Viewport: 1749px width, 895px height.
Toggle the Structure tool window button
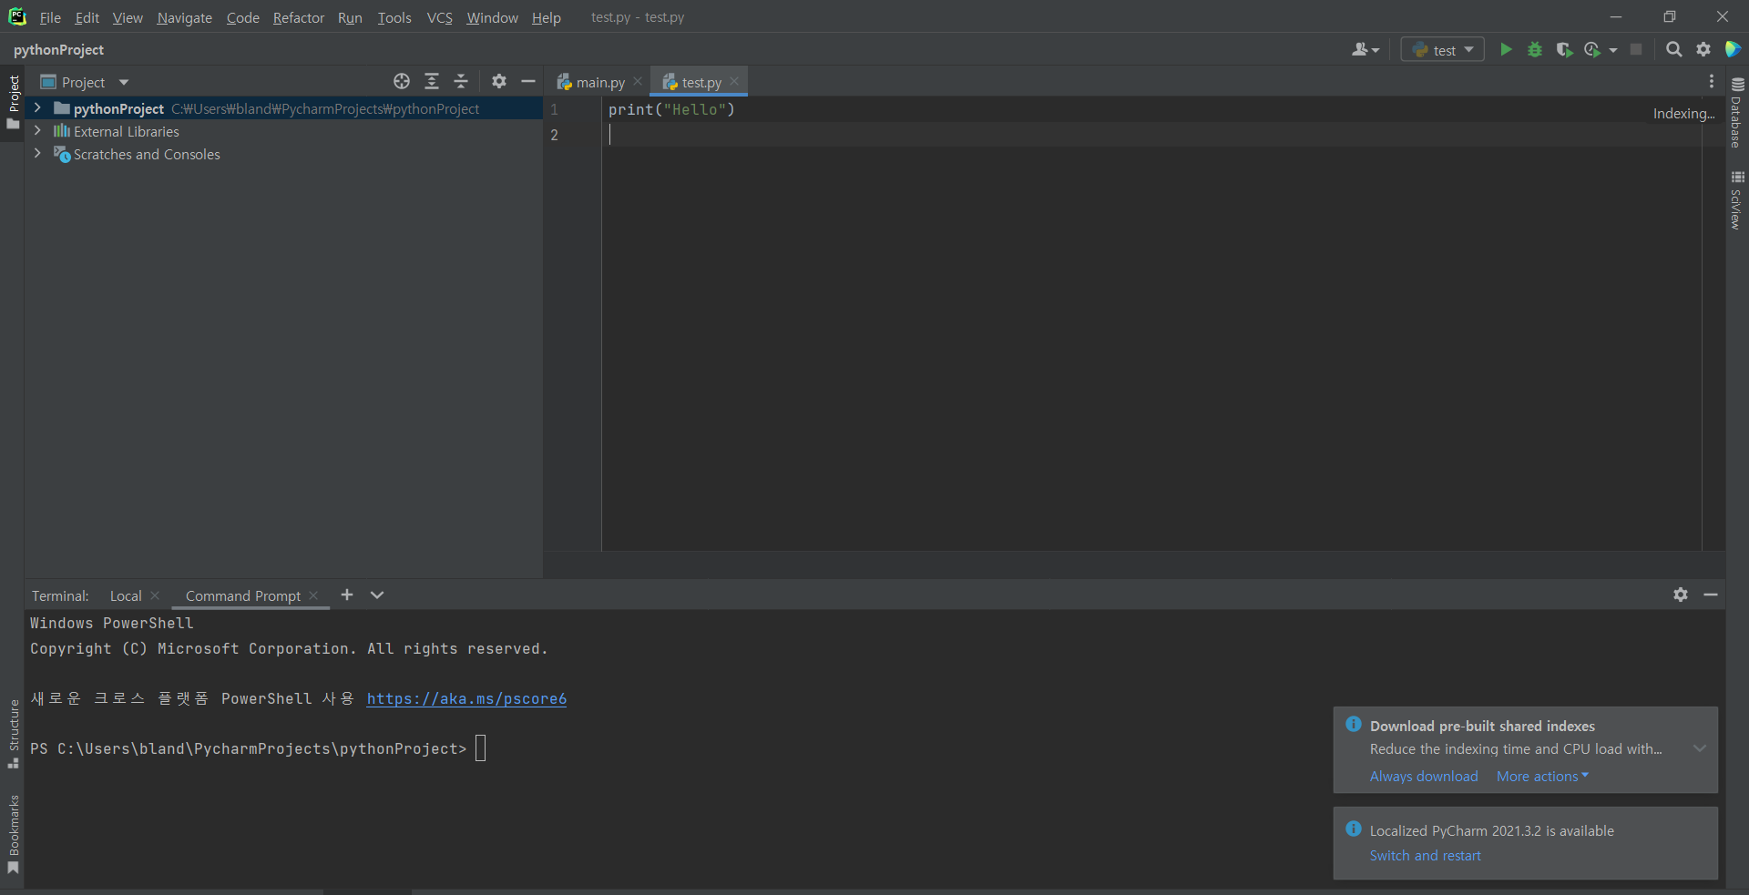click(13, 735)
